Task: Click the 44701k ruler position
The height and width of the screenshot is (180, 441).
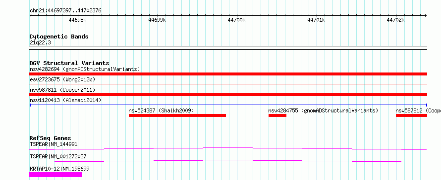Action: point(317,20)
